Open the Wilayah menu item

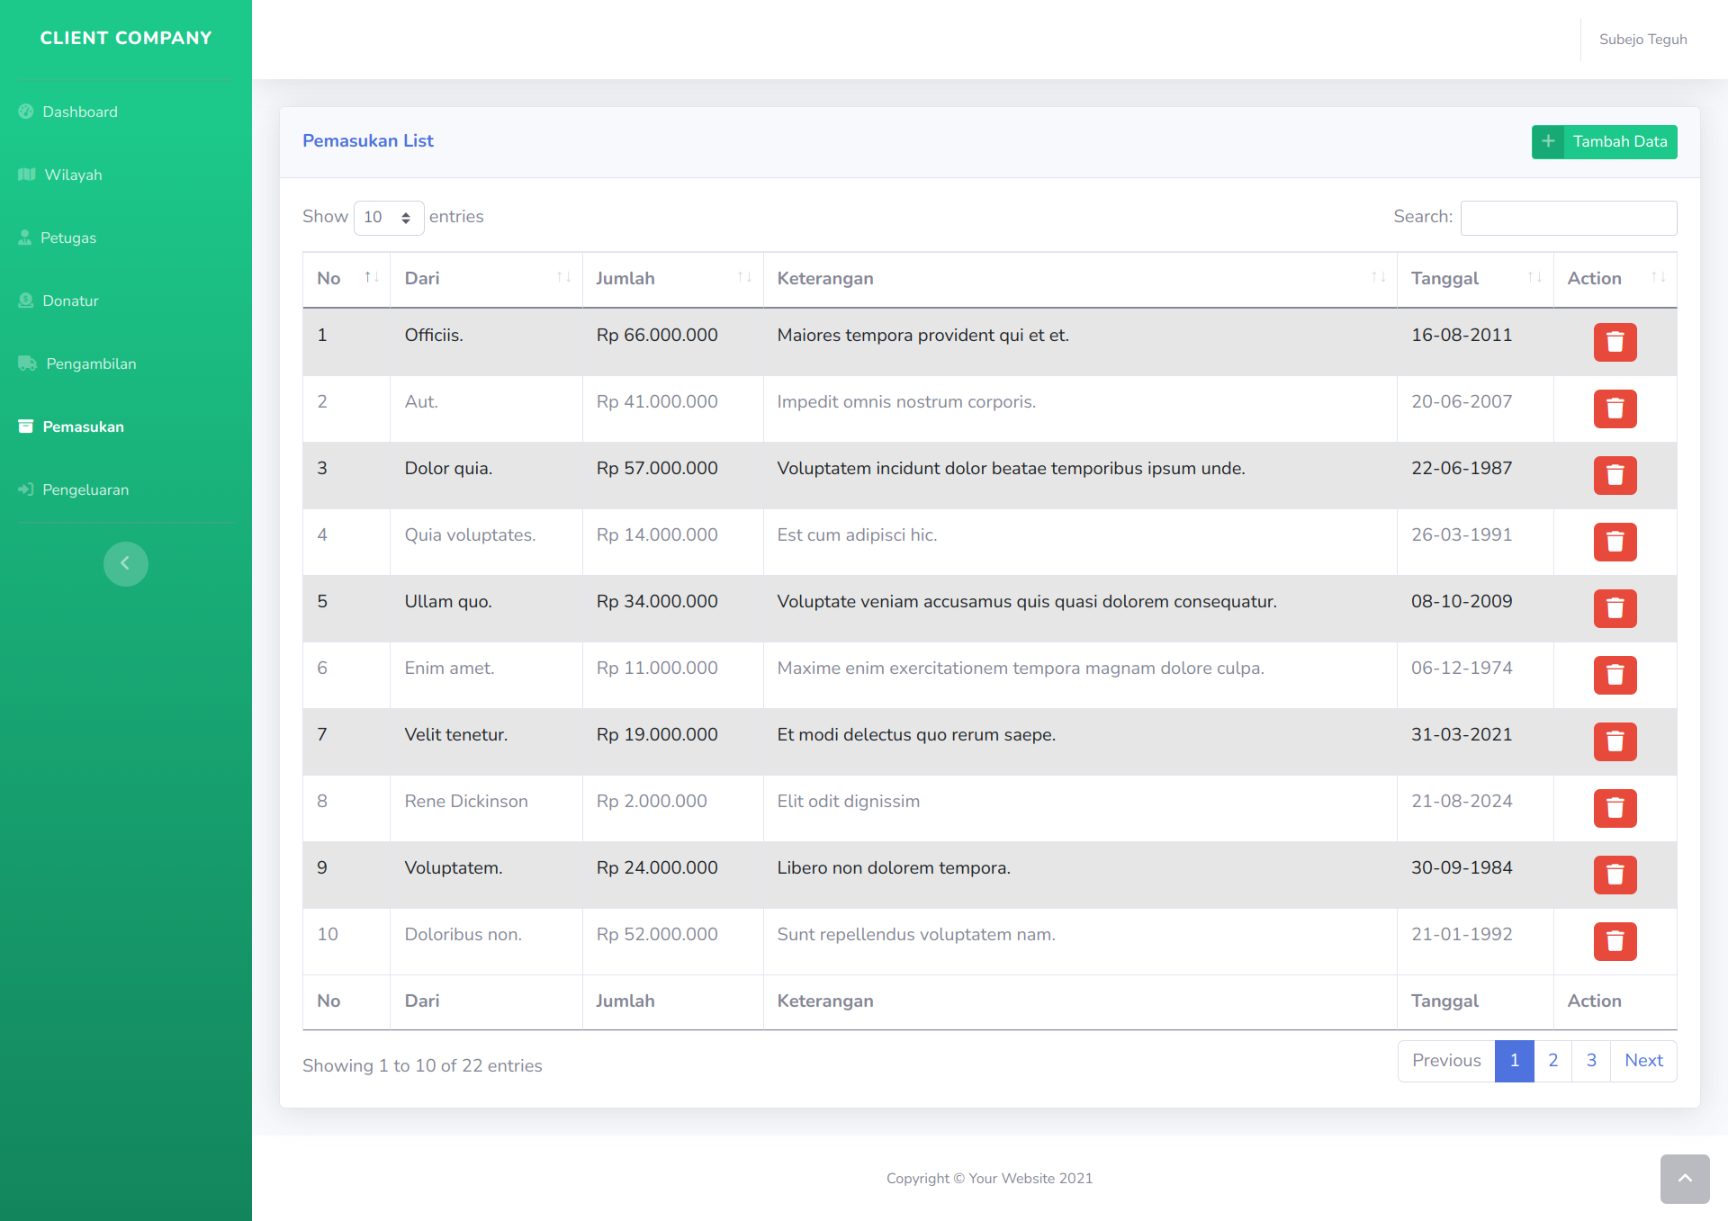[x=73, y=175]
